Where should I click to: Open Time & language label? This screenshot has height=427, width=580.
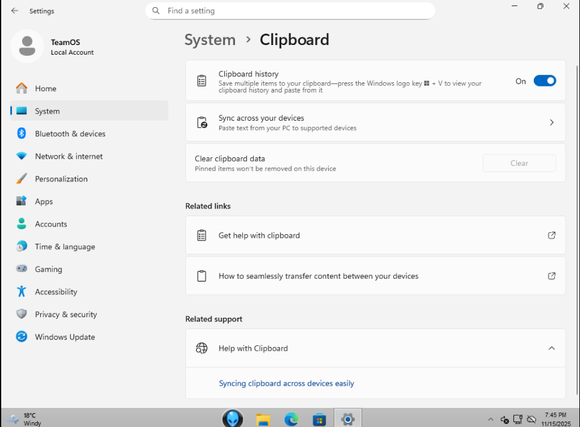(x=65, y=246)
